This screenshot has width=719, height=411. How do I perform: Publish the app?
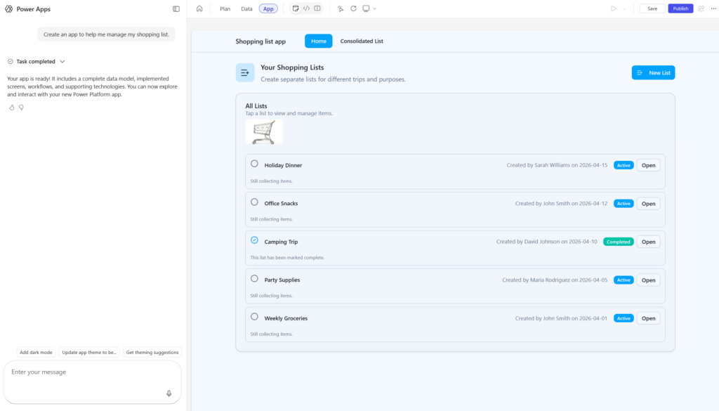pos(680,8)
